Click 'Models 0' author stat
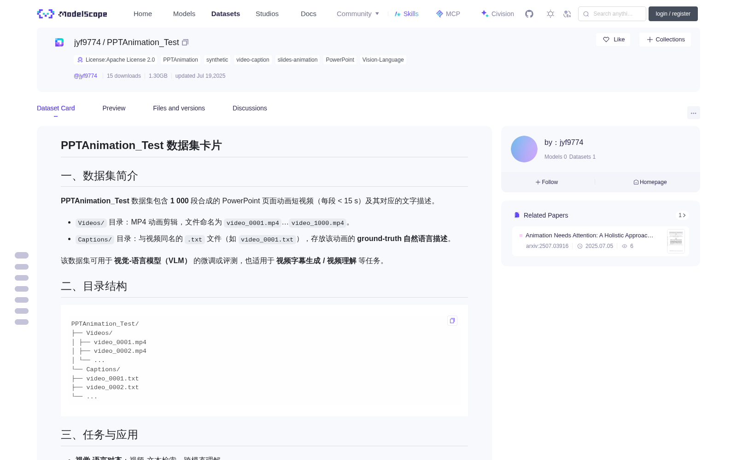The height and width of the screenshot is (460, 737). 556,157
